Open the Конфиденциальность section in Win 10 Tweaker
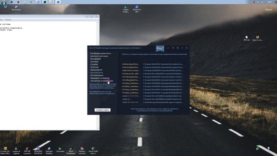 point(100,53)
